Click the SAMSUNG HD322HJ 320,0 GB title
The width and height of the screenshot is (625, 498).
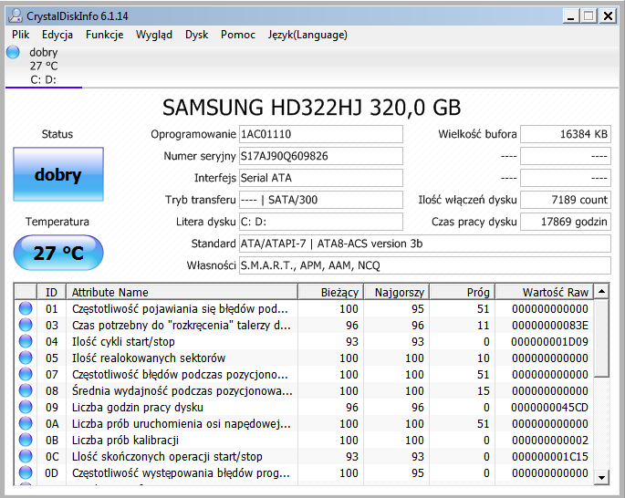[312, 107]
